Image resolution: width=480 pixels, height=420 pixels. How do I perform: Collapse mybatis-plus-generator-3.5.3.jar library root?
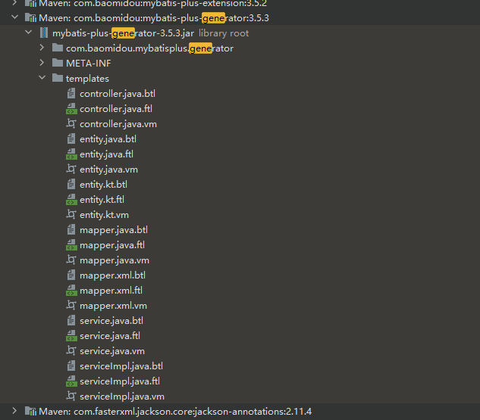click(29, 33)
